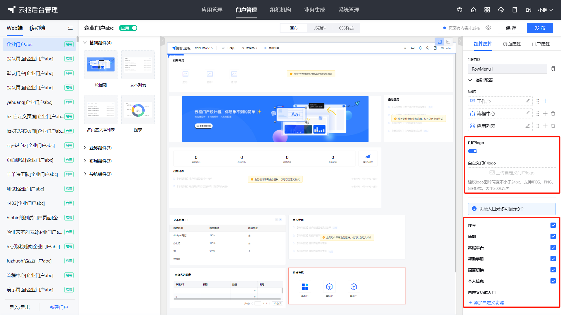Switch to the 门户属性 tab
The width and height of the screenshot is (561, 315).
541,44
